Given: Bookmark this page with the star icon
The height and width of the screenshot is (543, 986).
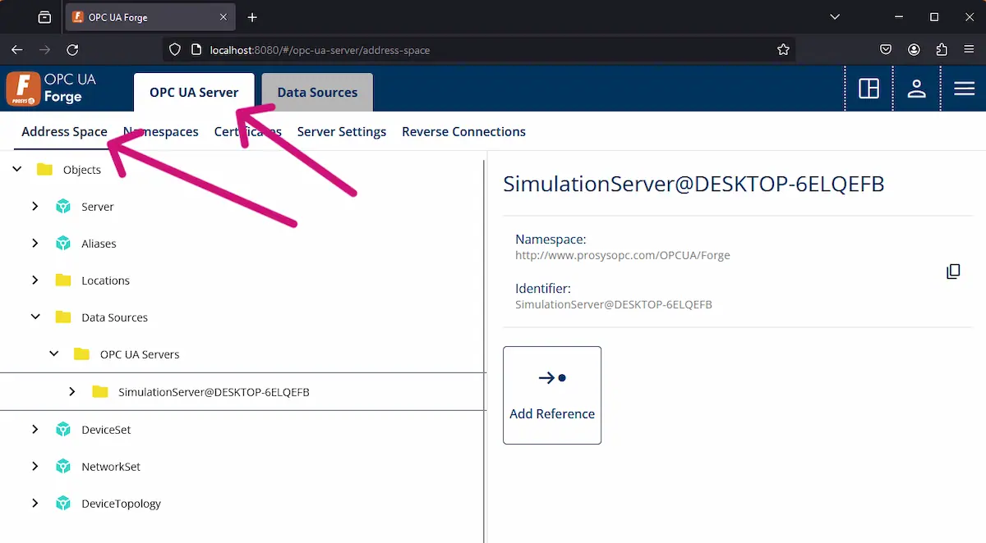Looking at the screenshot, I should coord(783,50).
